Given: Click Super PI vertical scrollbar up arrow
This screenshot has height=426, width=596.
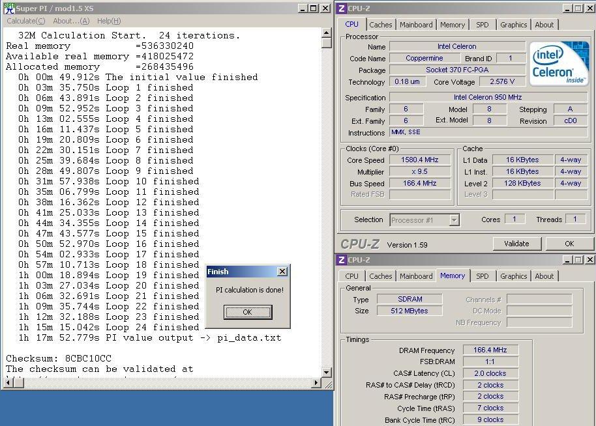Looking at the screenshot, I should tap(327, 33).
